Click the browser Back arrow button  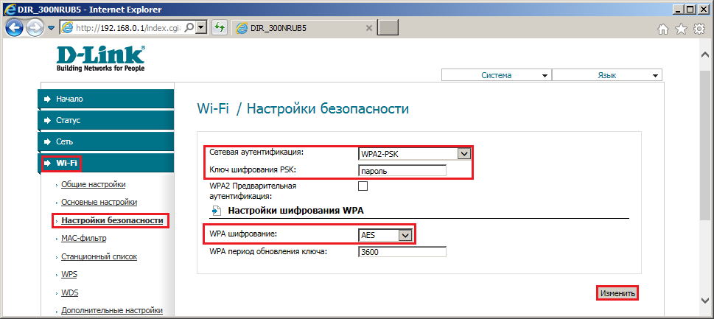pyautogui.click(x=14, y=28)
